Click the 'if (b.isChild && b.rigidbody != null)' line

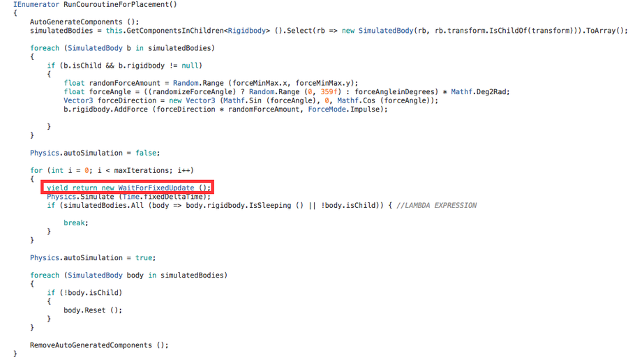(124, 66)
